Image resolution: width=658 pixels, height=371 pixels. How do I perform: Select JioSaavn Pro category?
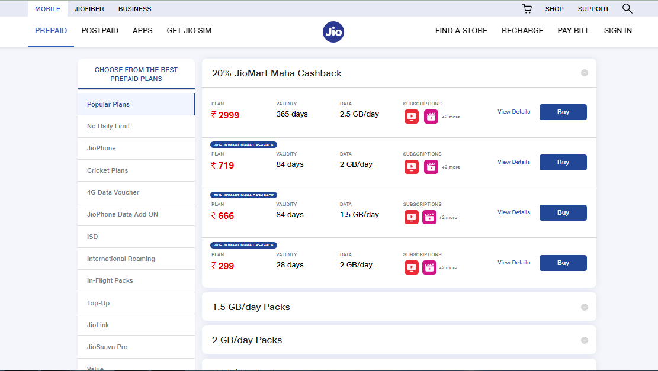(x=136, y=347)
